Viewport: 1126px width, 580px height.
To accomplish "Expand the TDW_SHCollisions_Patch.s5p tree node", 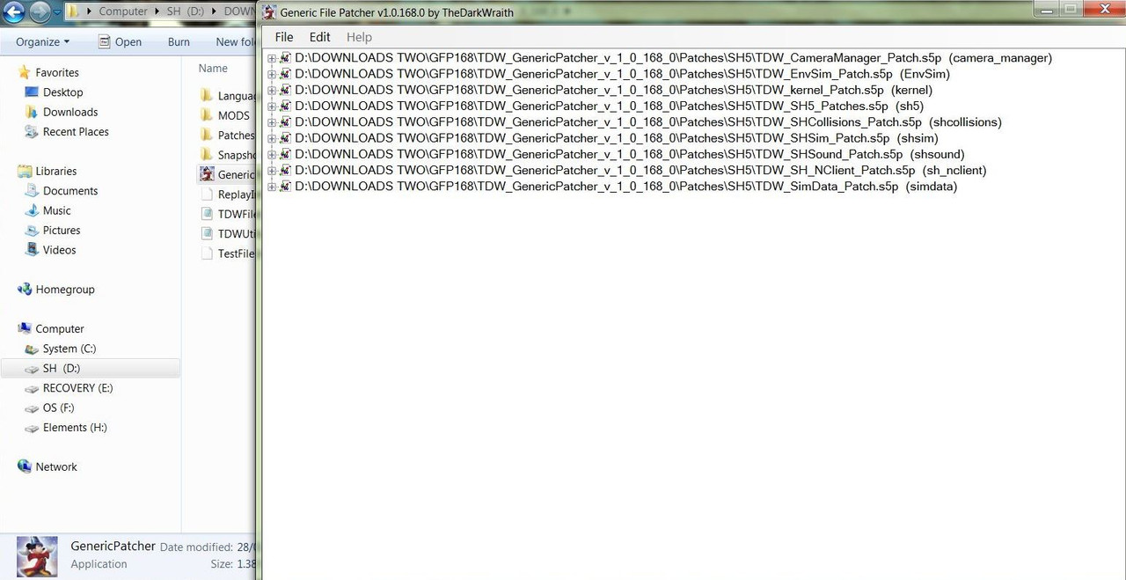I will [272, 122].
